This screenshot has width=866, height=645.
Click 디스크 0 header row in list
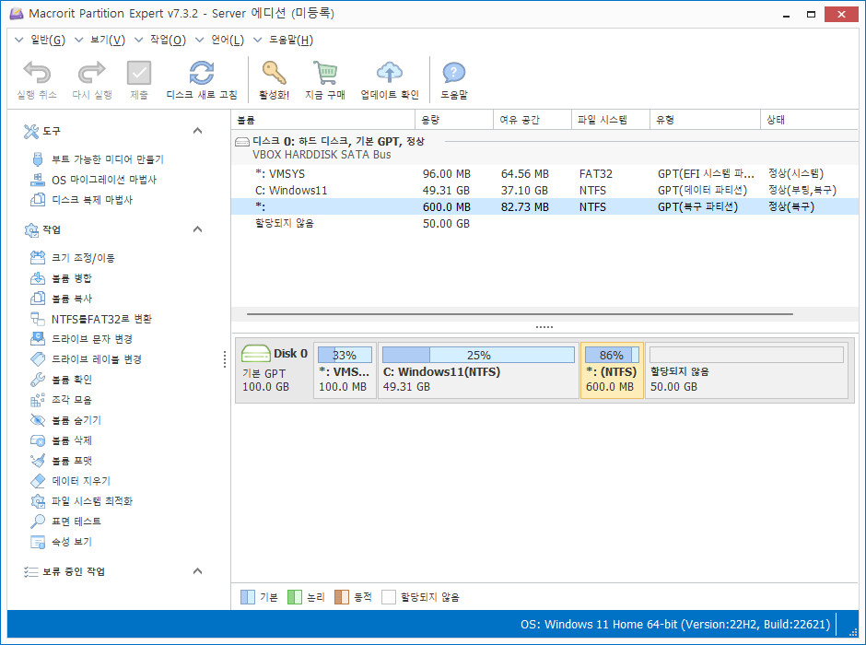544,147
